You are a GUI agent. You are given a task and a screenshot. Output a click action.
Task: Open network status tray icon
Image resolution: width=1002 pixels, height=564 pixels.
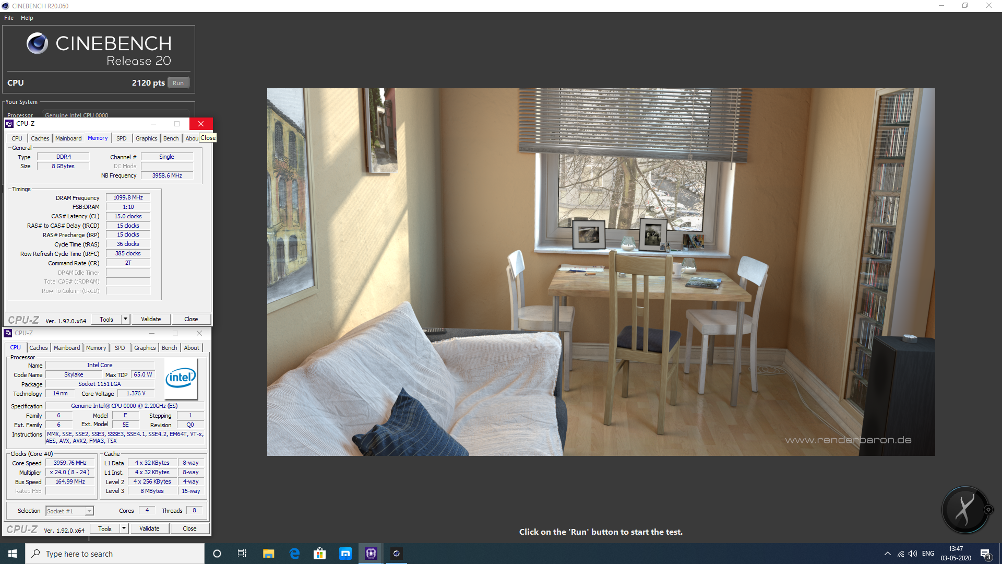click(x=901, y=554)
